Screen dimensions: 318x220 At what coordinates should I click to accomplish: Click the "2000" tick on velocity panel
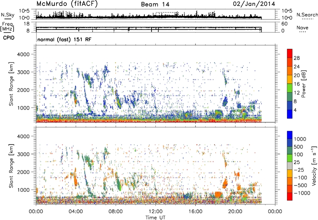point(23,172)
